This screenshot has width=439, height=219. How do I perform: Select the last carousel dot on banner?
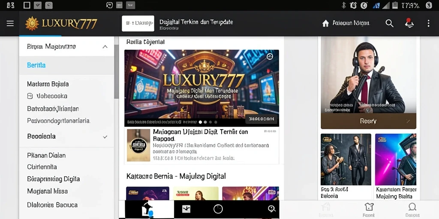coord(216,122)
